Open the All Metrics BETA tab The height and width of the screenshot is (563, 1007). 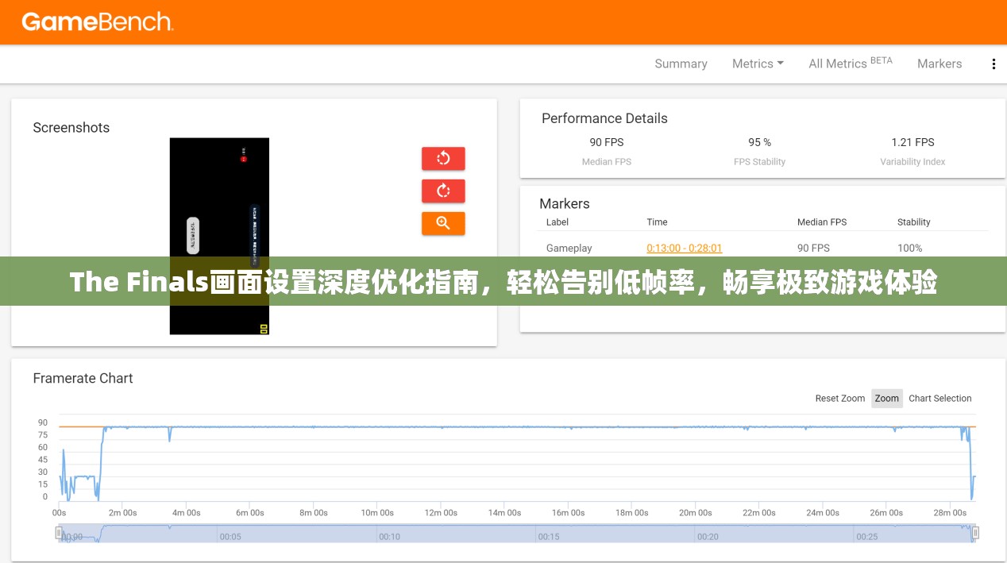(x=851, y=63)
